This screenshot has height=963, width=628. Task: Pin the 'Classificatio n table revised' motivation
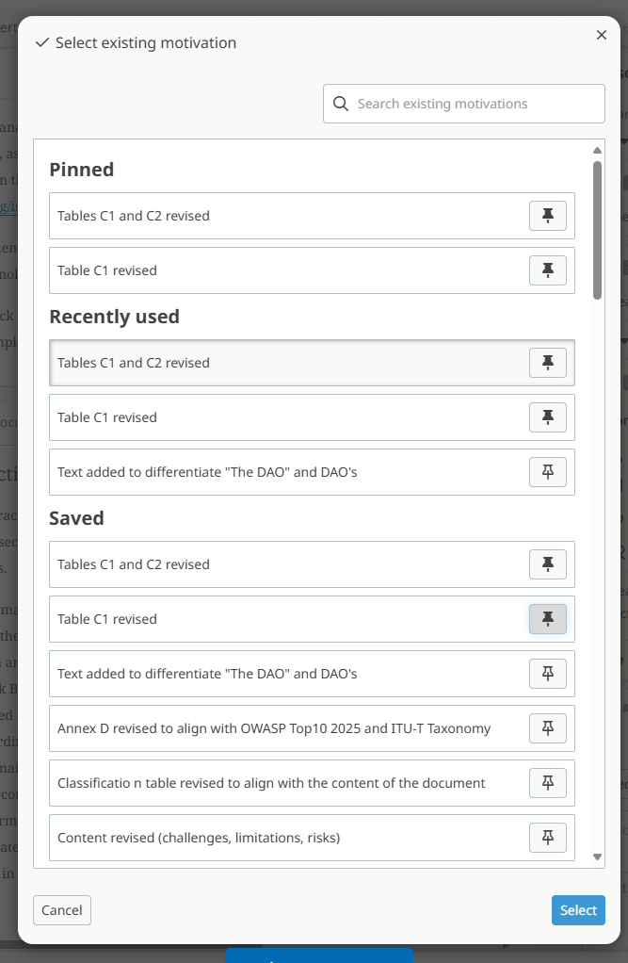point(547,783)
